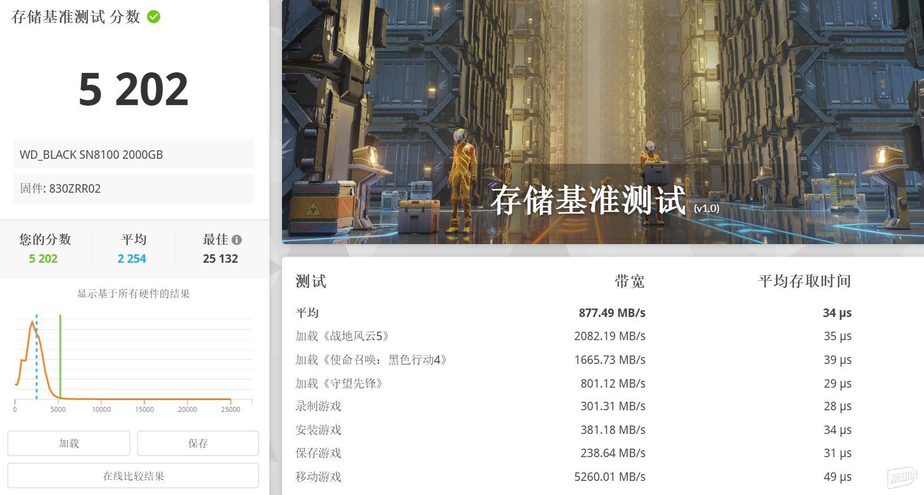Screen dimensions: 924x495
Task: Click access time 49 μs
Action: [x=838, y=477]
